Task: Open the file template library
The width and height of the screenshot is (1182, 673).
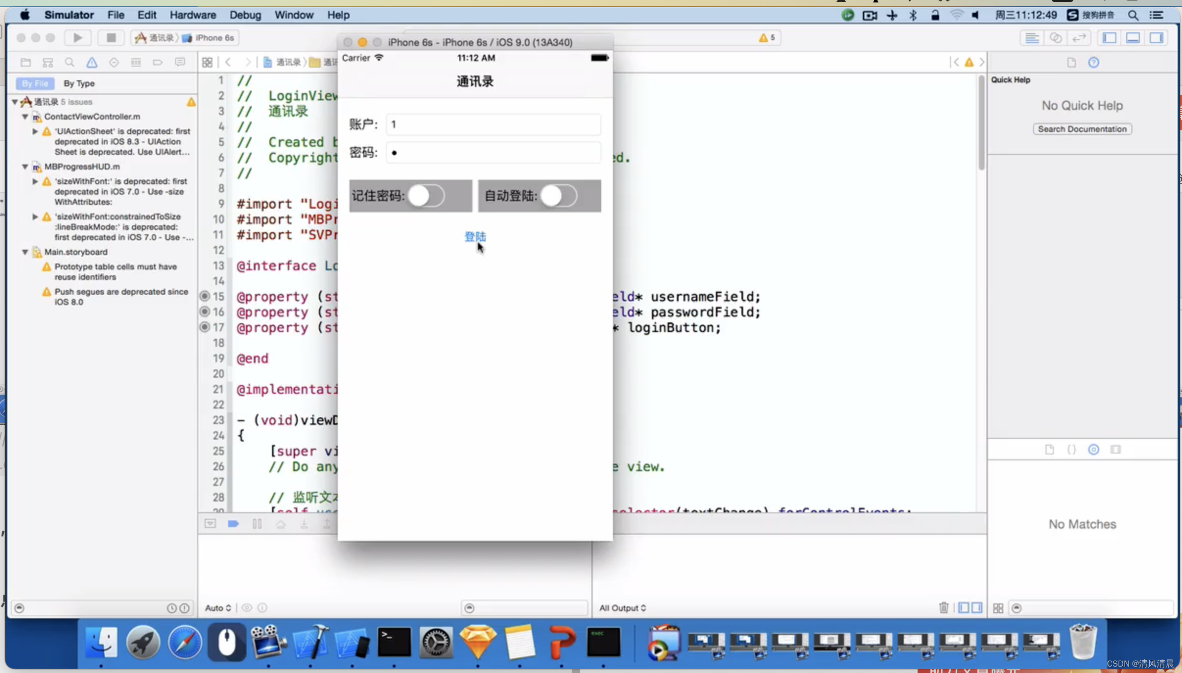Action: tap(1049, 449)
